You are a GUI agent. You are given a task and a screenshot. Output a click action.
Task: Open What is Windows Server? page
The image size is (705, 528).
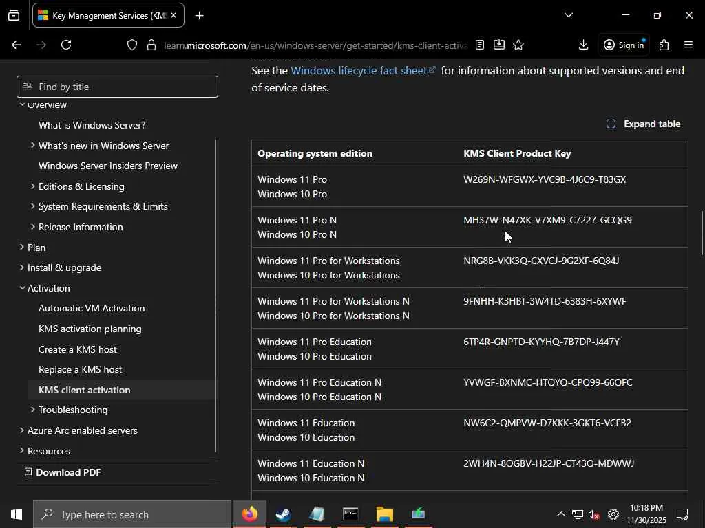pyautogui.click(x=92, y=125)
